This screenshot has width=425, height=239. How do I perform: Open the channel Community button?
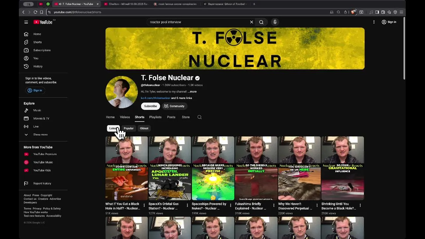pos(174,106)
